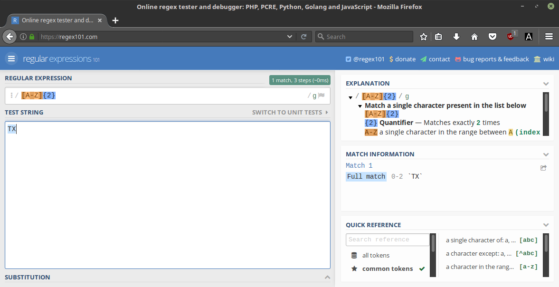Collapse the Explanation panel chevron
This screenshot has width=559, height=287.
pos(546,84)
